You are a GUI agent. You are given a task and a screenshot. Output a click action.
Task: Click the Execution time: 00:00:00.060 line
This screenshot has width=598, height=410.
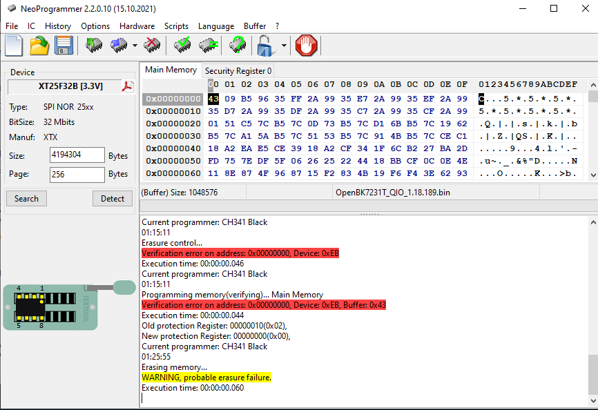193,388
